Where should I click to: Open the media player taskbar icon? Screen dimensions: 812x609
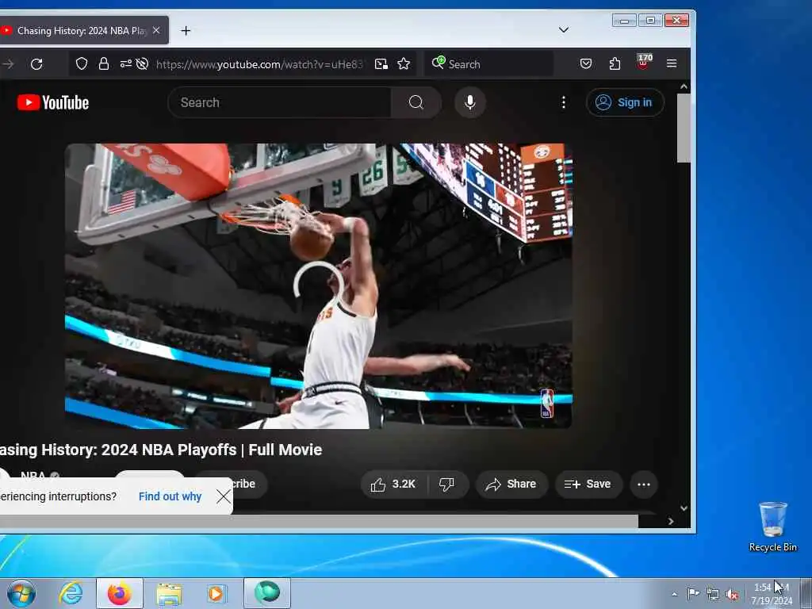click(216, 593)
